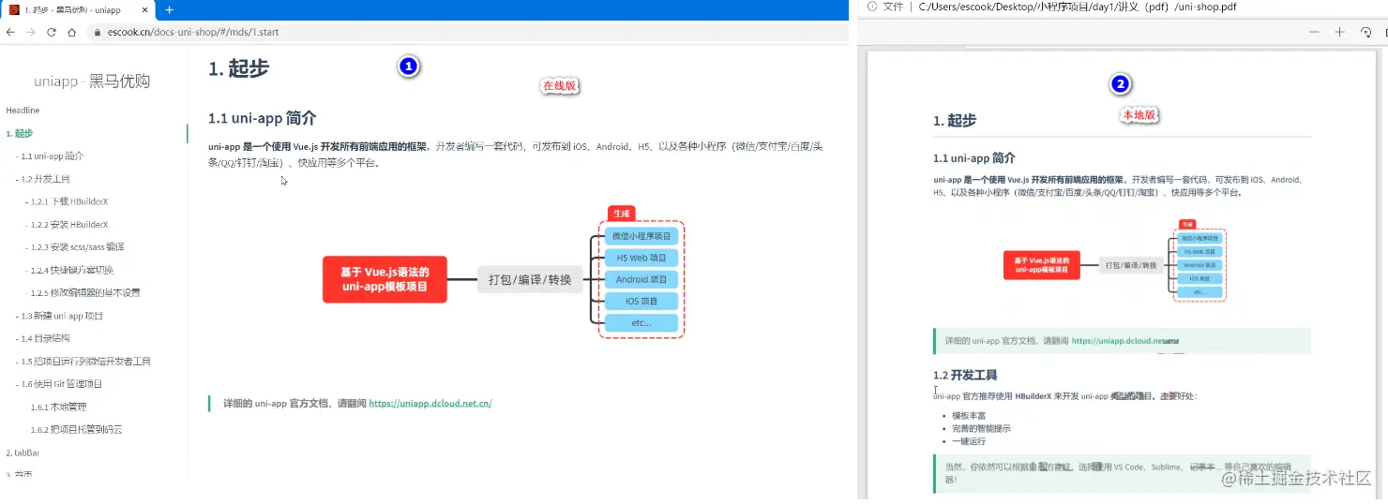This screenshot has height=504, width=1388.
Task: Open '1.2 开发工具' sidebar entry
Action: tap(45, 178)
